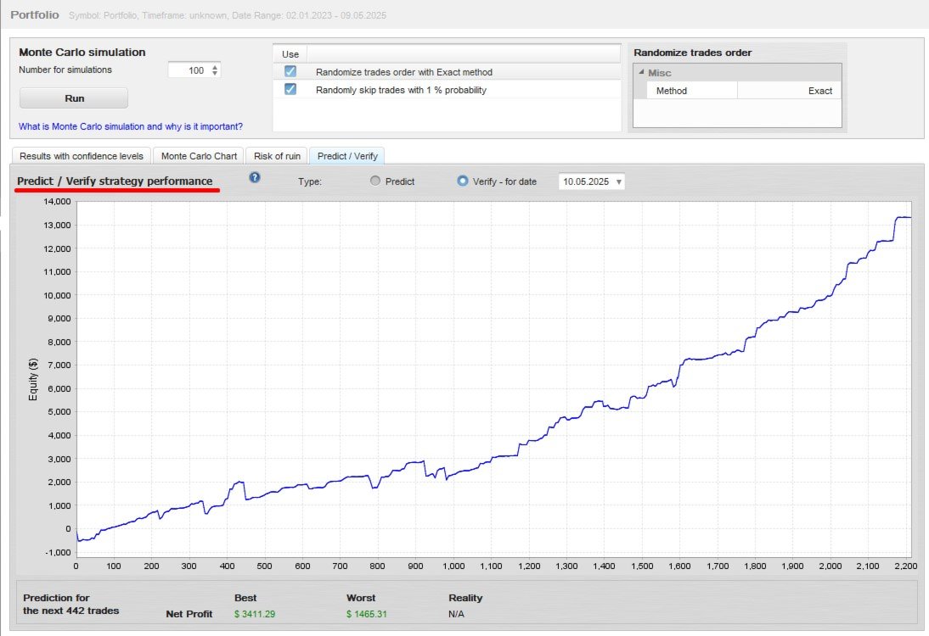Uncheck Randomize trades order with Exact method
929x636 pixels.
point(290,71)
